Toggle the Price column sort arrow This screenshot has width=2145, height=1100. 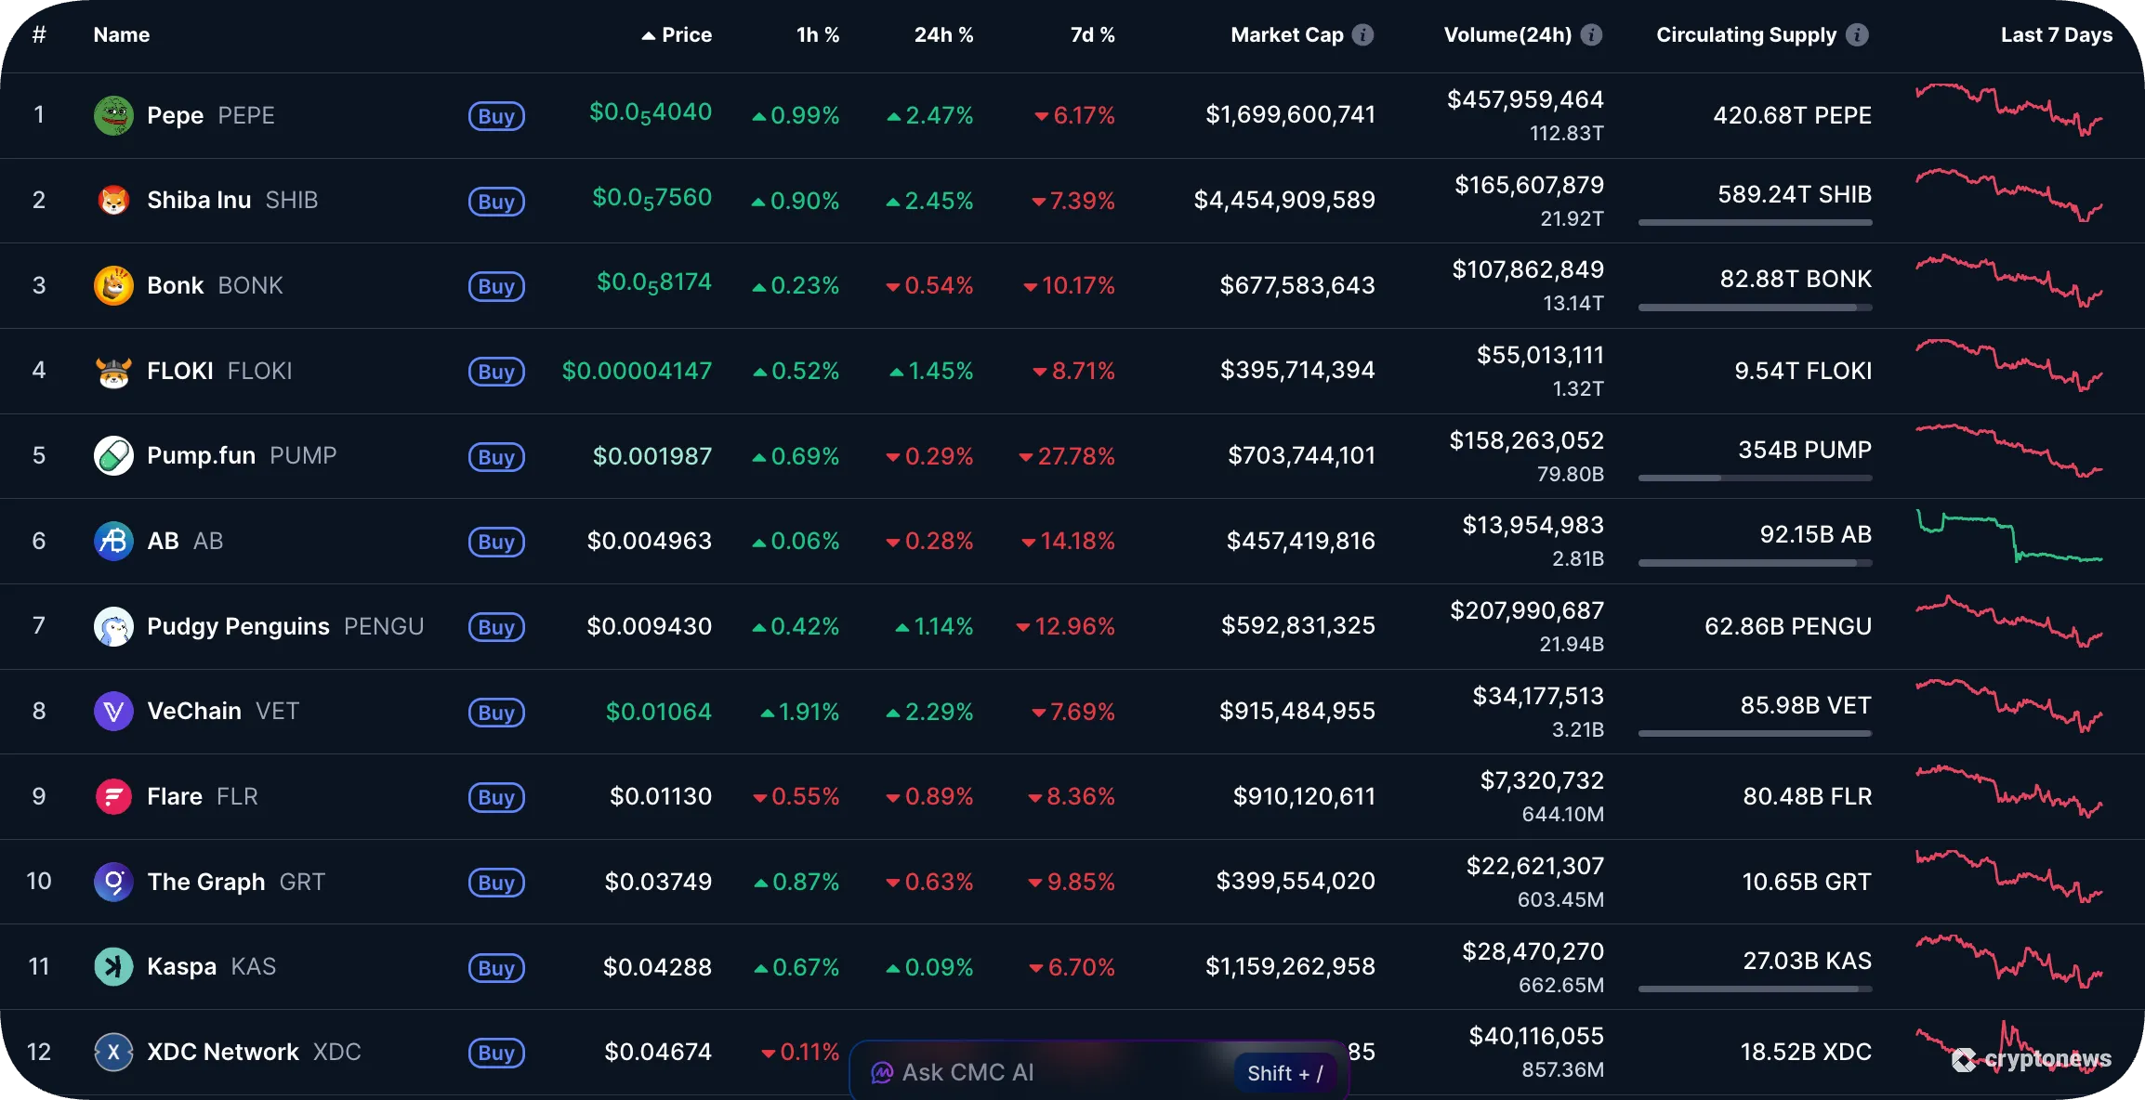648,33
